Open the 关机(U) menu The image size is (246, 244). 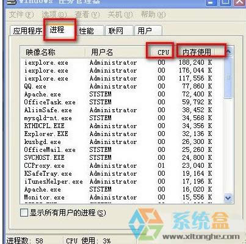click(120, 15)
